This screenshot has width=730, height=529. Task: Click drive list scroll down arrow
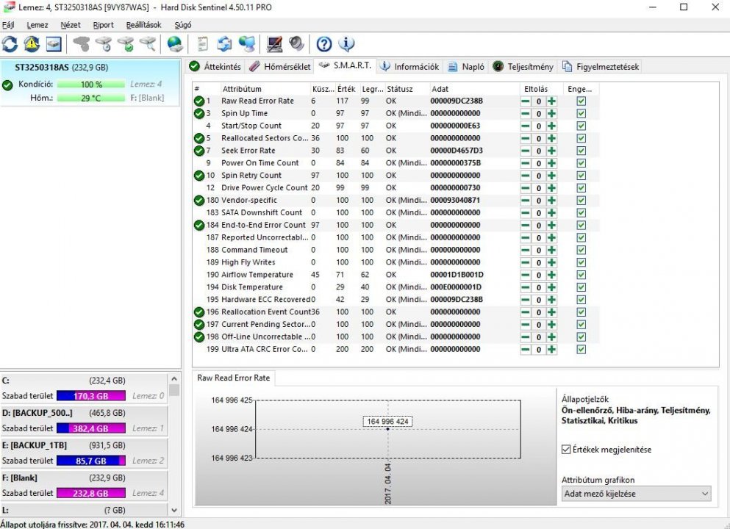click(x=174, y=510)
